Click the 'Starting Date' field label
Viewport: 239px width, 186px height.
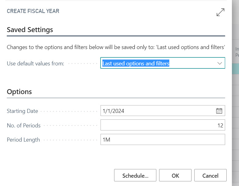tap(22, 111)
